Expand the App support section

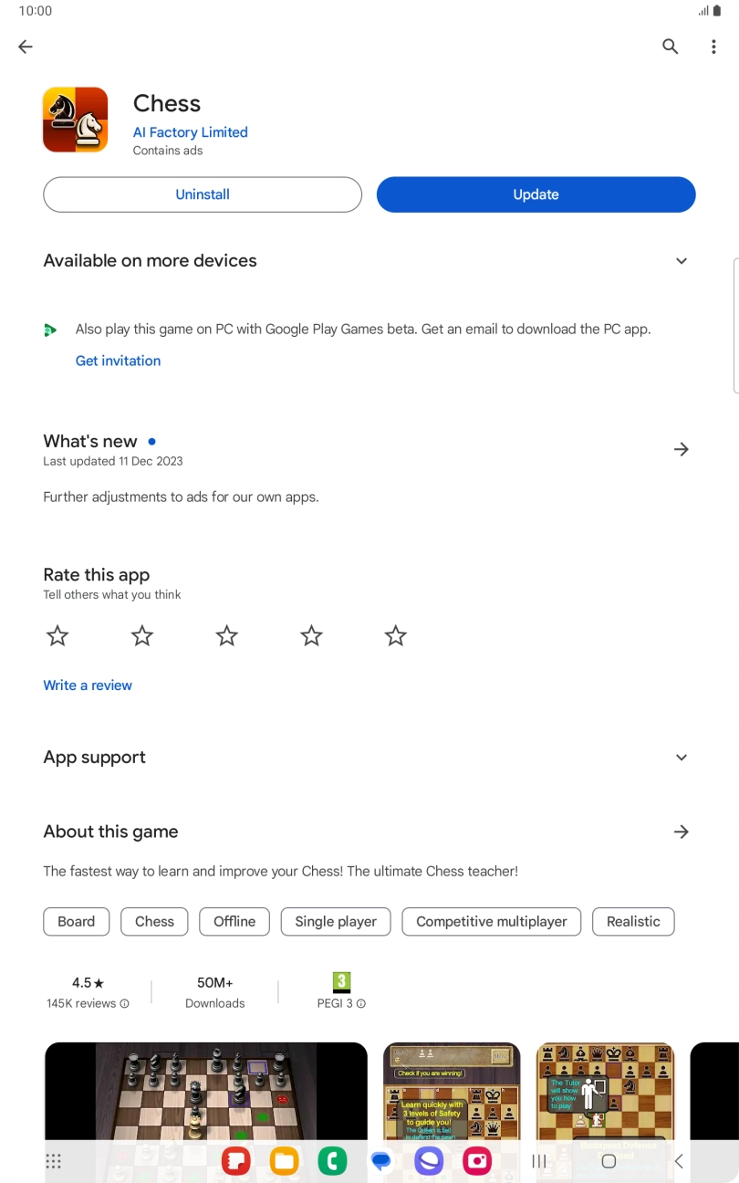(x=682, y=757)
